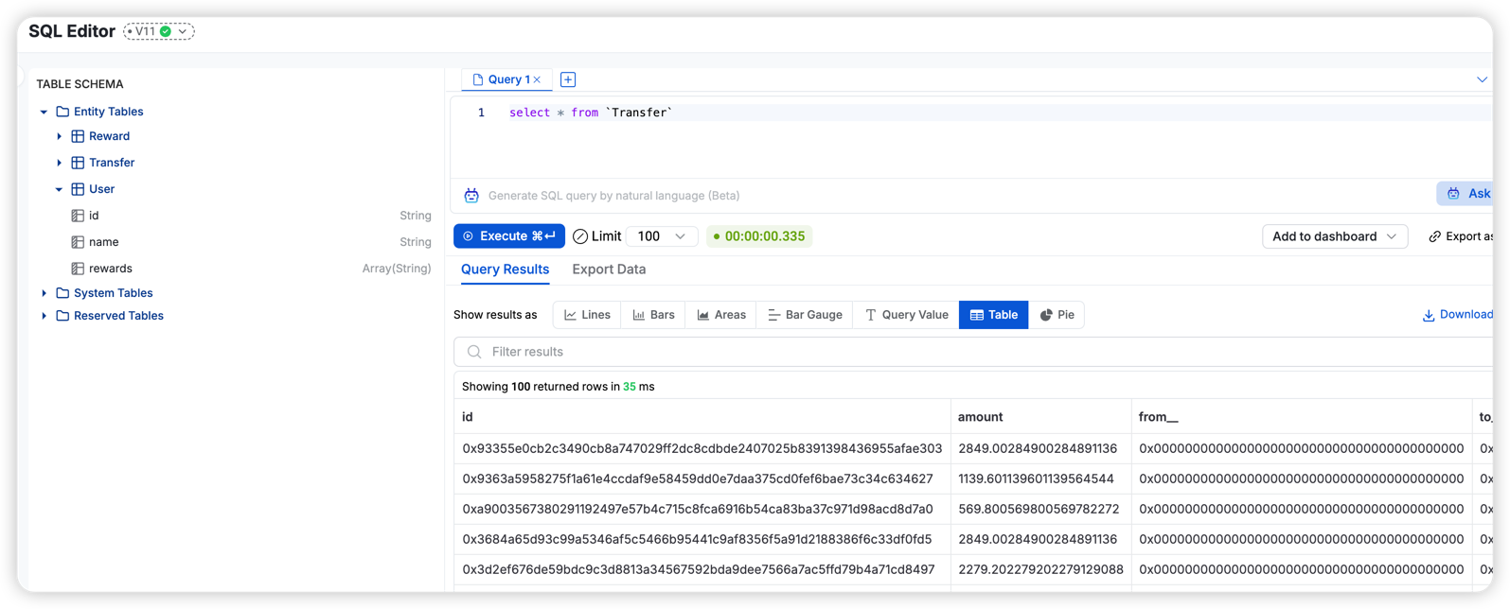Focus the natural language query input
1510x609 pixels.
click(x=956, y=196)
